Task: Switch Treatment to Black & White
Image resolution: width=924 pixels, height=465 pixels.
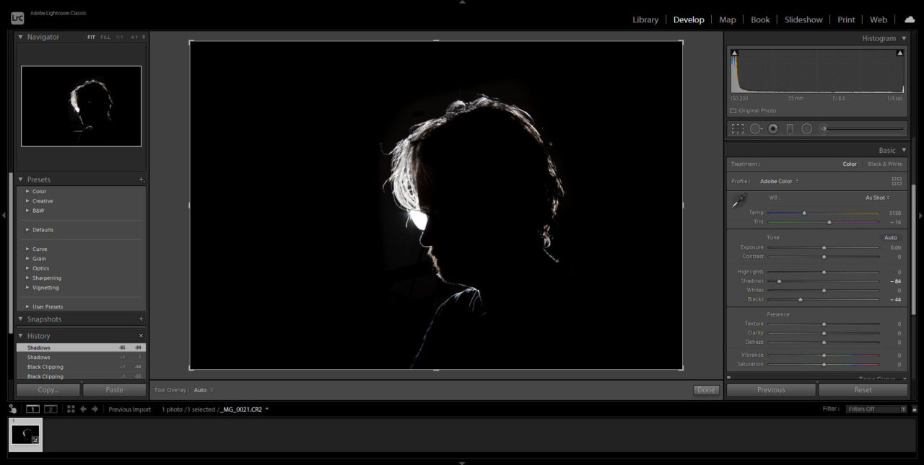Action: click(884, 164)
